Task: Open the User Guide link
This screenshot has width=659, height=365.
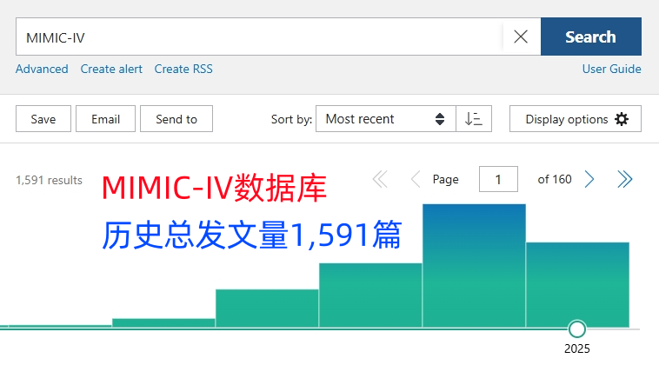Action: pos(611,69)
